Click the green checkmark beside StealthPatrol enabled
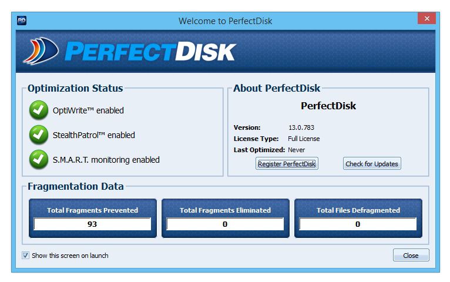The height and width of the screenshot is (282, 450). click(x=39, y=135)
